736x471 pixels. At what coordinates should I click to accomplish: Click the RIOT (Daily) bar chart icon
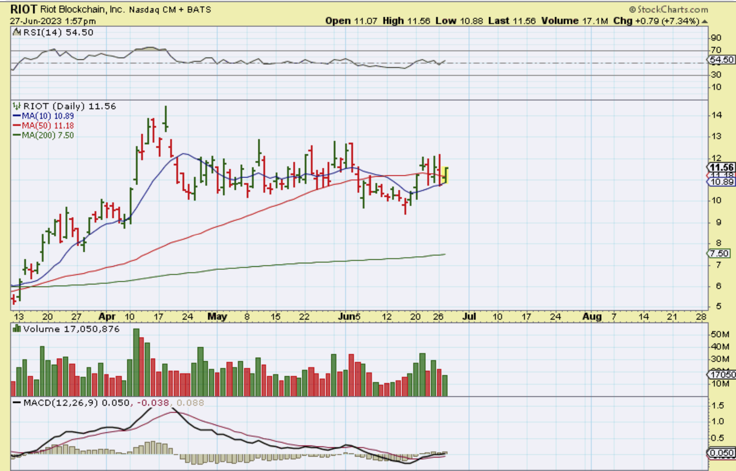point(16,106)
